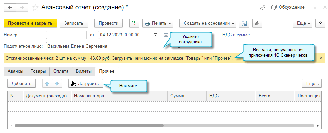The image size is (328, 133).
Task: Click the forward navigation arrow
Action: pos(22,8)
